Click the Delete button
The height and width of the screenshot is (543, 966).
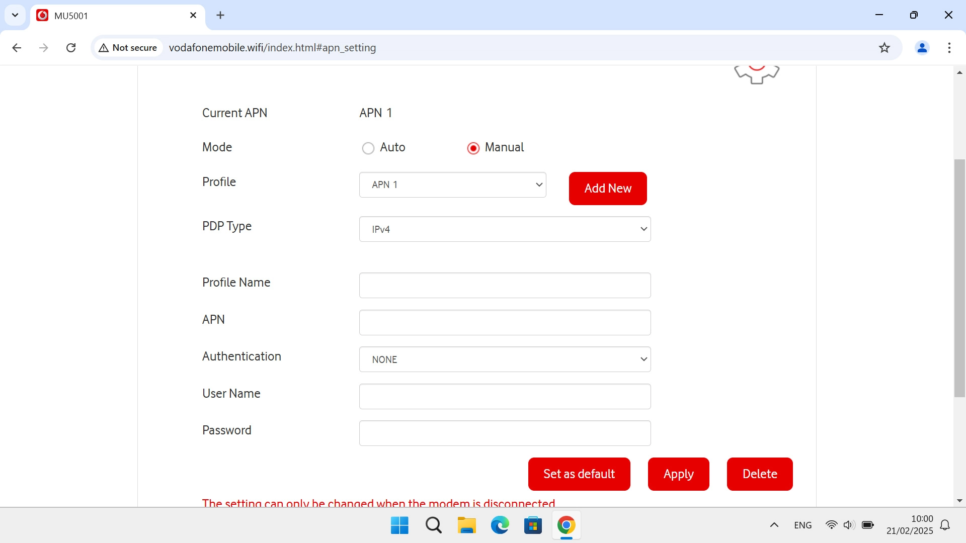point(759,474)
